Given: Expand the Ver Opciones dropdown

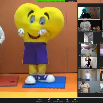Looking at the screenshot, I should click(72, 1).
